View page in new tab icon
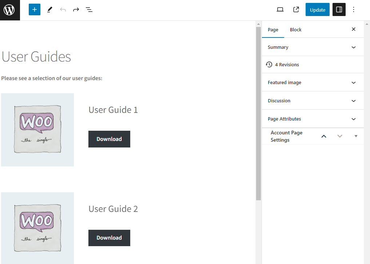Image resolution: width=370 pixels, height=264 pixels. pos(296,10)
